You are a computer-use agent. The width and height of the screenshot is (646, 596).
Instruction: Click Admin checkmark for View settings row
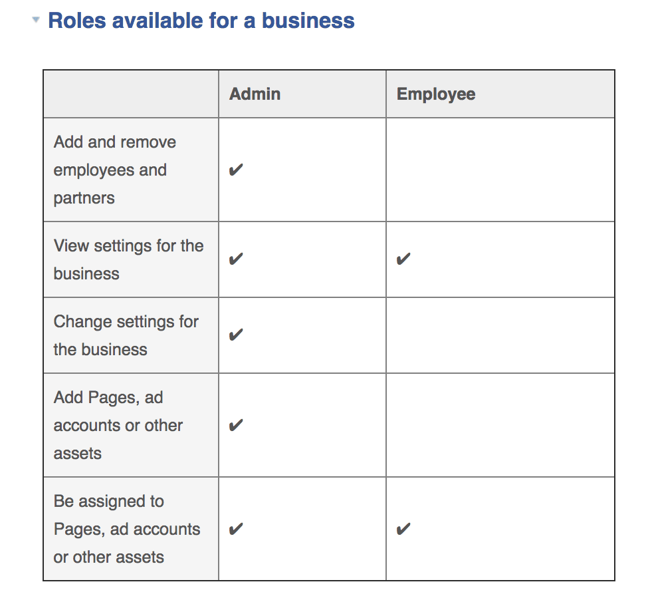click(235, 259)
